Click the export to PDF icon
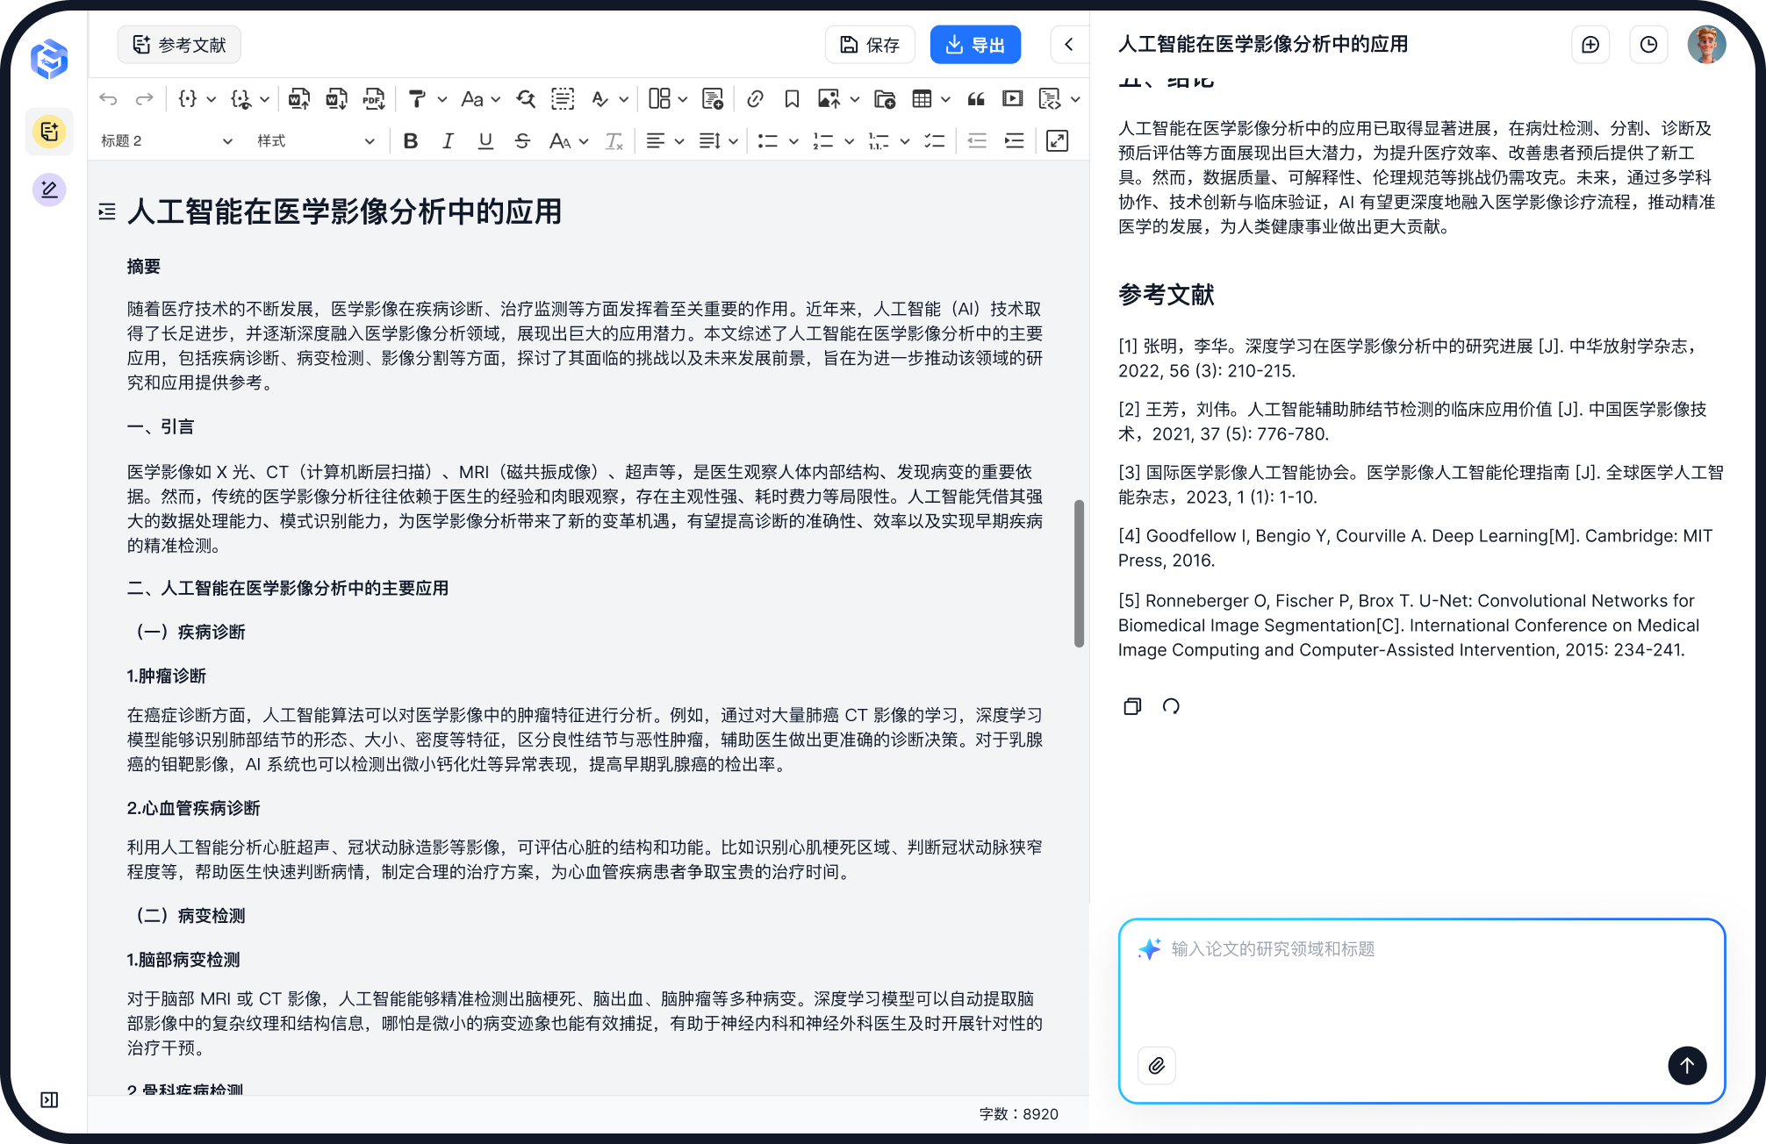Viewport: 1766px width, 1144px height. pyautogui.click(x=374, y=99)
